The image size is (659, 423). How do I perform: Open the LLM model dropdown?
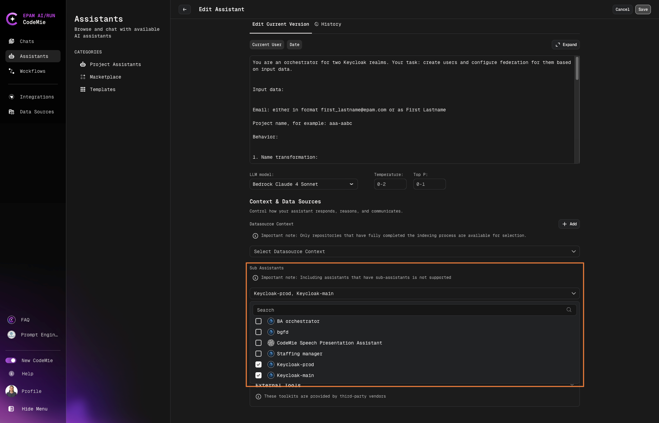(303, 184)
